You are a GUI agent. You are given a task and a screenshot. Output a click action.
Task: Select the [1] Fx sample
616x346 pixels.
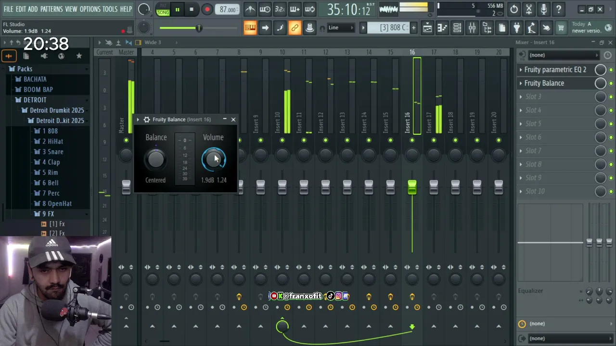[57, 224]
